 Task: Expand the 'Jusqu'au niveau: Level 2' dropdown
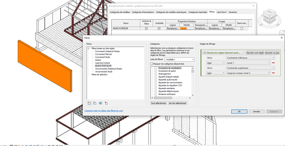[269, 73]
